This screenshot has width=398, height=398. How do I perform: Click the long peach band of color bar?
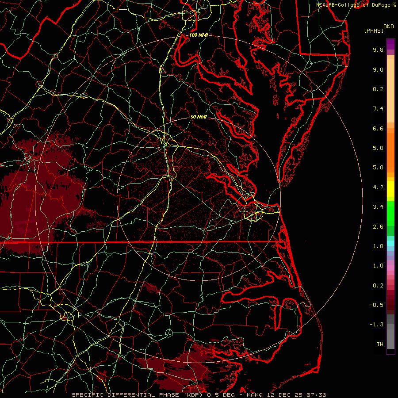pyautogui.click(x=390, y=91)
